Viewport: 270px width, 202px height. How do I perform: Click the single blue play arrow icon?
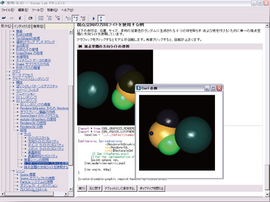tap(93, 18)
